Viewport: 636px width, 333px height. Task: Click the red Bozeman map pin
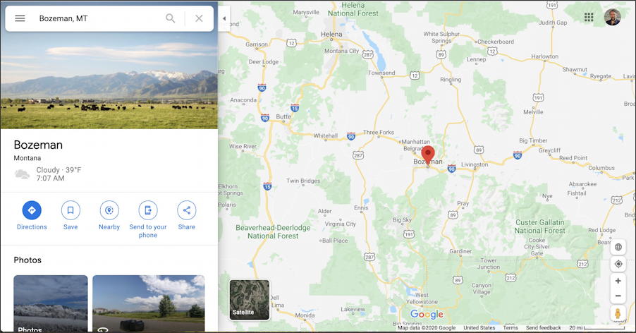click(x=428, y=155)
